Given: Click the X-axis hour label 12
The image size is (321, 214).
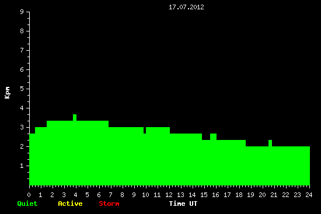Looking at the screenshot, I should point(169,195).
